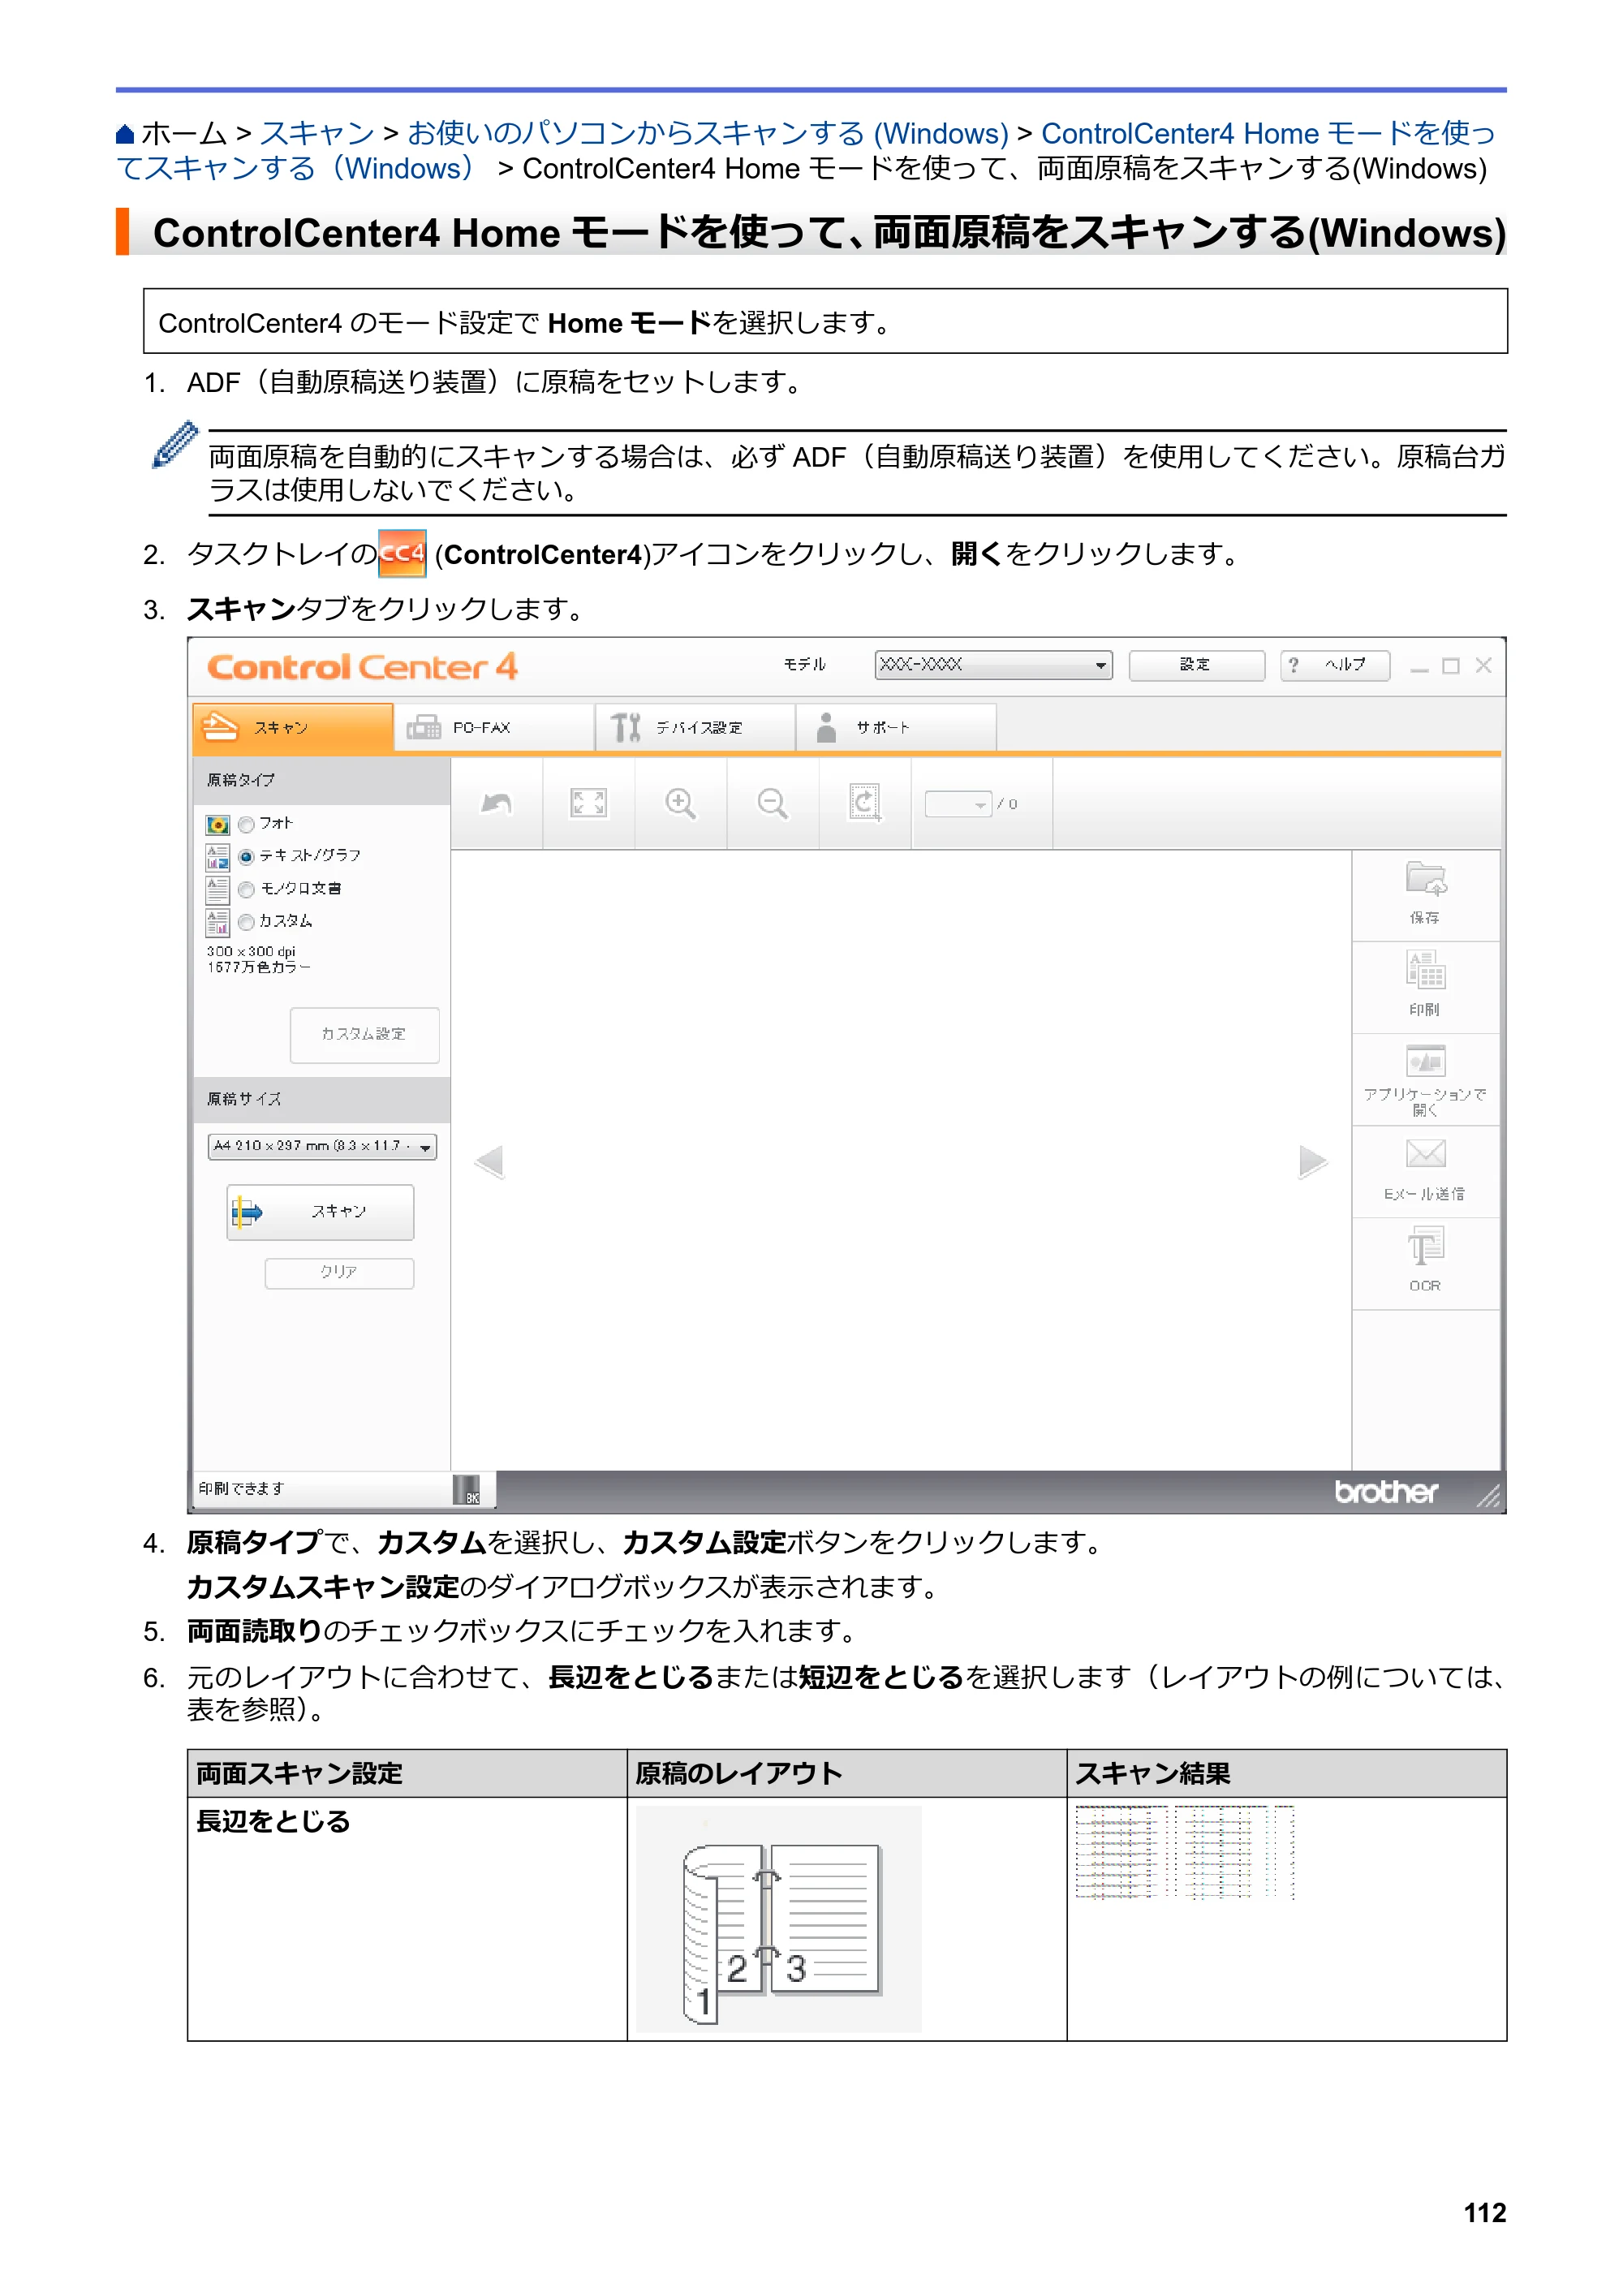
Task: Switch to the PC-FAX tab
Action: click(494, 728)
